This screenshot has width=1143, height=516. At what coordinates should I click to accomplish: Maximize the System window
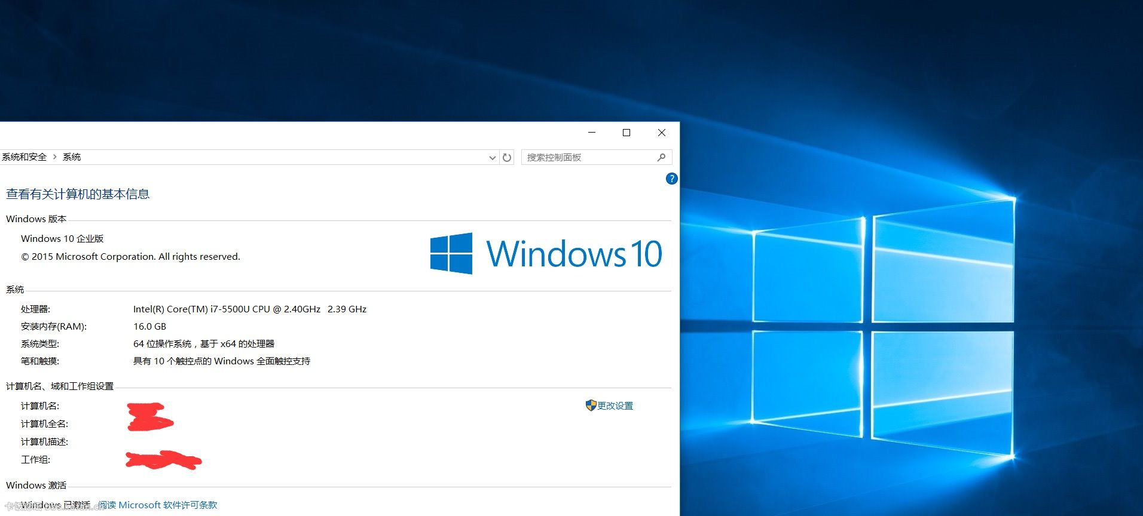pos(626,133)
